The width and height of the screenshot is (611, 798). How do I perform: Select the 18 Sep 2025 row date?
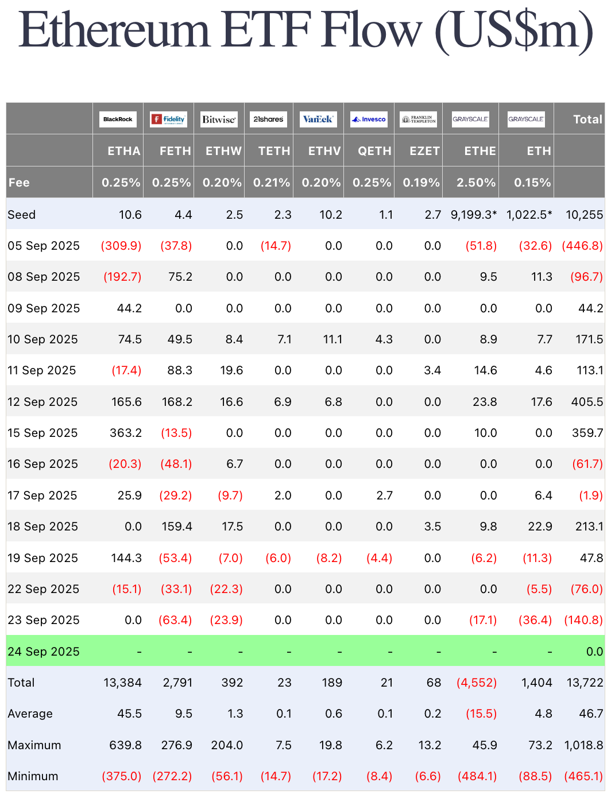pyautogui.click(x=42, y=526)
